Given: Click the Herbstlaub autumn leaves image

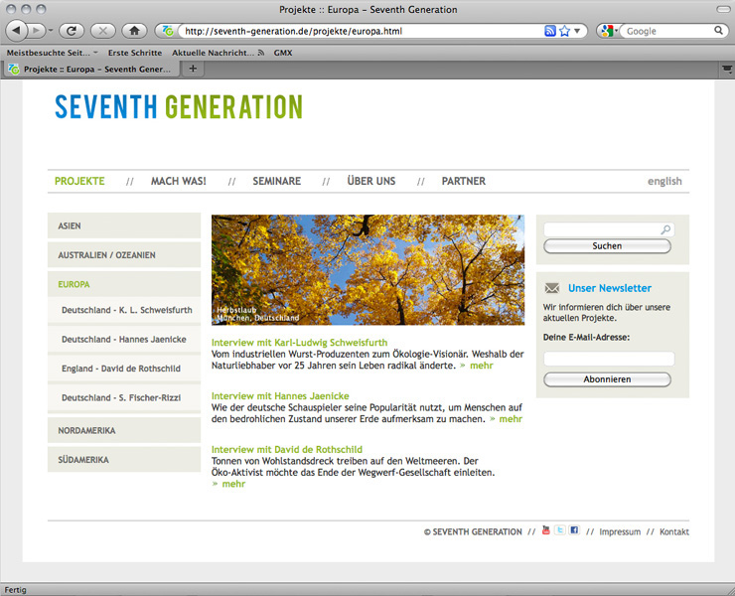Looking at the screenshot, I should pos(367,269).
